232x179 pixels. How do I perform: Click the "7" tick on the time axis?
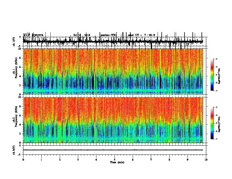(151, 160)
